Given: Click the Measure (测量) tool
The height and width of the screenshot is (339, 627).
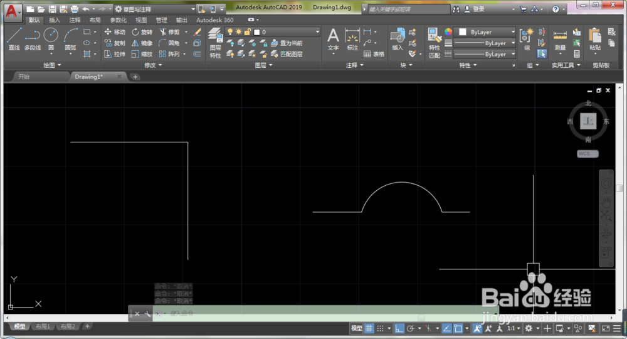Looking at the screenshot, I should (560, 39).
